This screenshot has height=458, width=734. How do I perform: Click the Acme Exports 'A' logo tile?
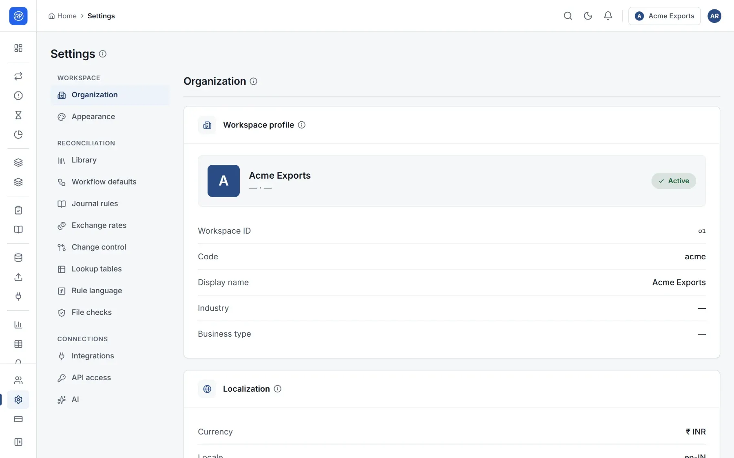point(223,181)
